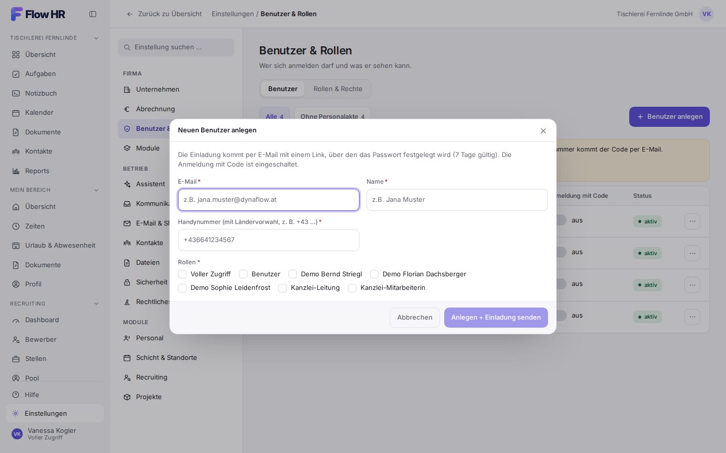Screen dimensions: 726x453
Task: Click the Hilfe question mark icon
Action: tap(16, 395)
